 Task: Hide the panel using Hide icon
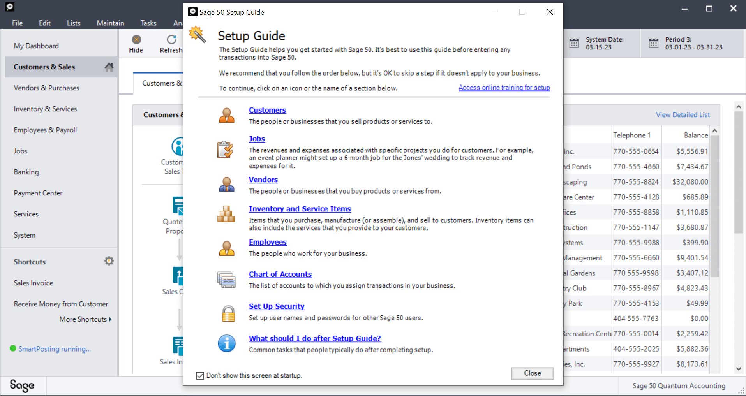click(136, 44)
